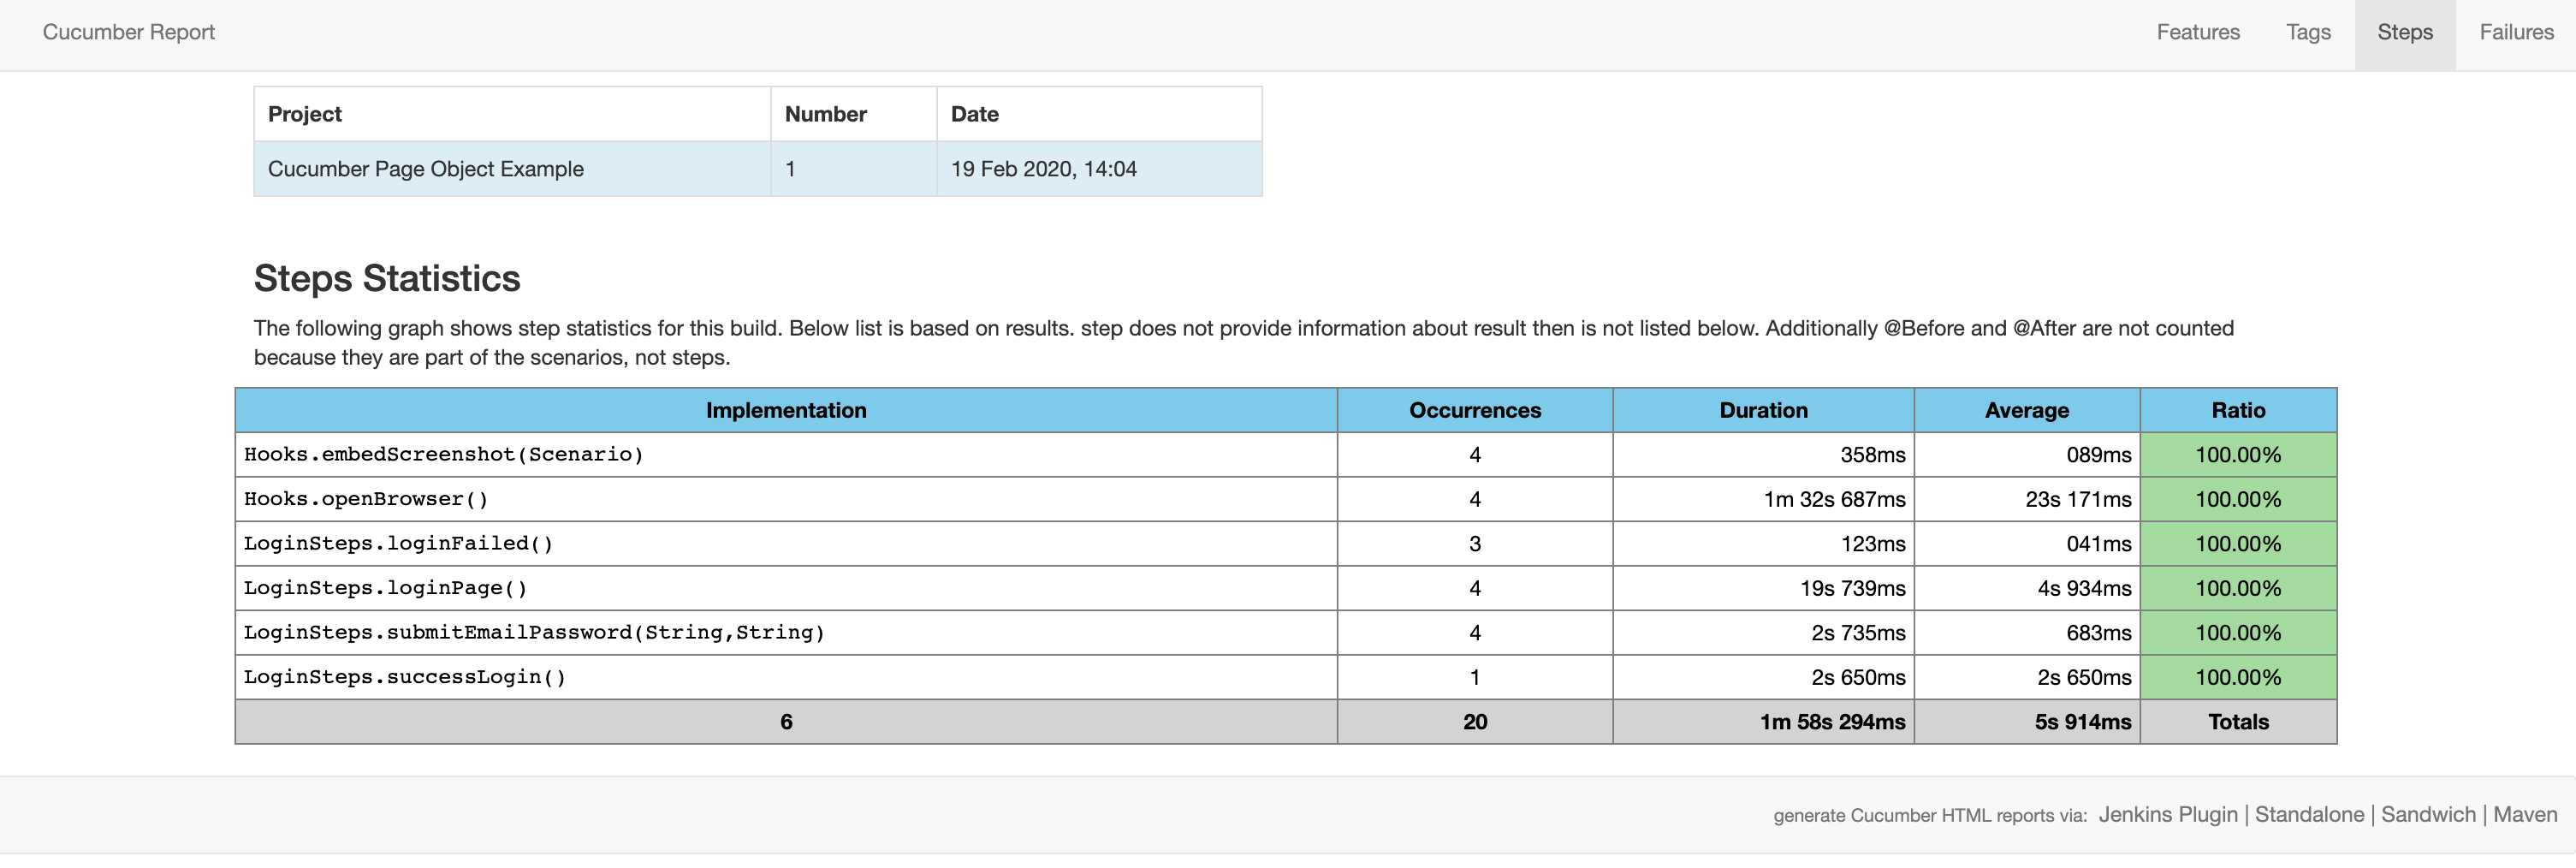Image resolution: width=2576 pixels, height=868 pixels.
Task: Select Hooks.openBrowser() implementation cell
Action: pyautogui.click(x=786, y=499)
